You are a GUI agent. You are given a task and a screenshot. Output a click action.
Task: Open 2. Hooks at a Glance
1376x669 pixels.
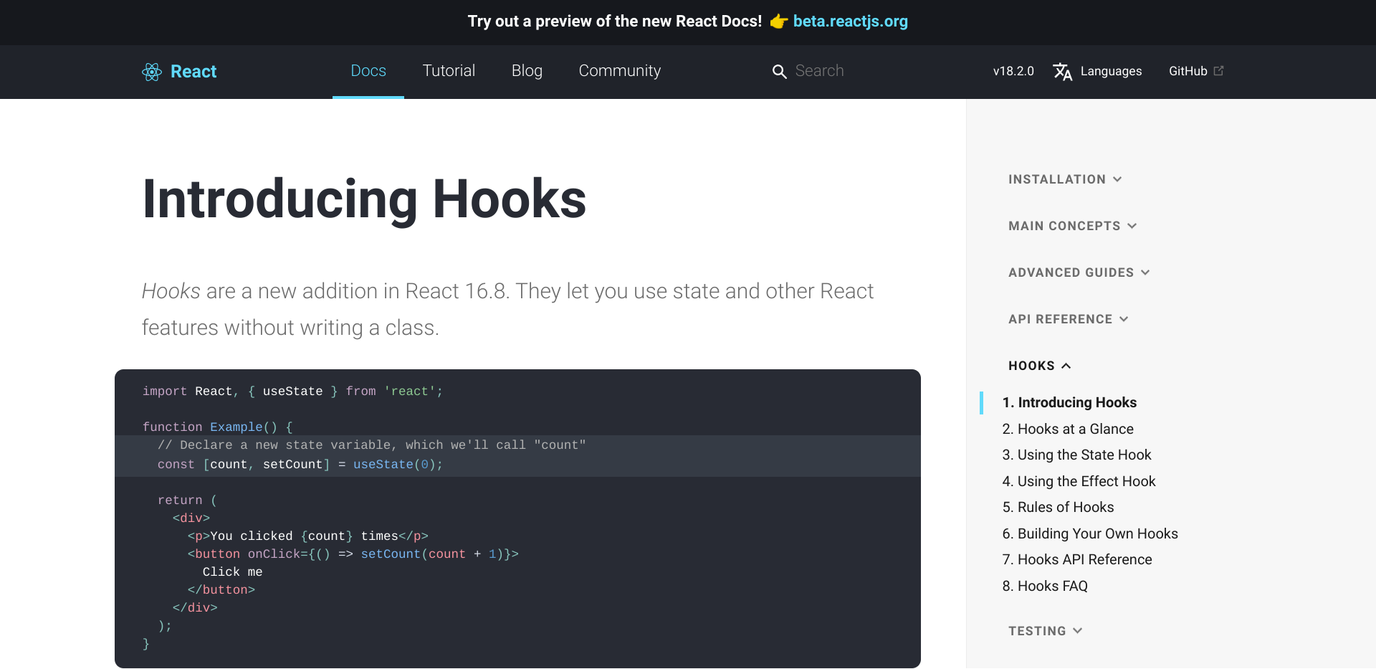click(1068, 429)
